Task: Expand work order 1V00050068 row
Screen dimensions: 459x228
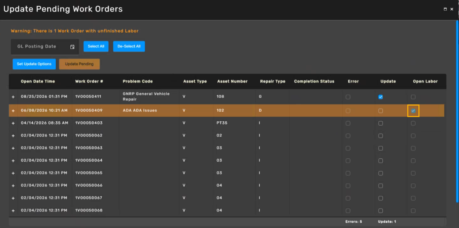Action: click(x=13, y=211)
